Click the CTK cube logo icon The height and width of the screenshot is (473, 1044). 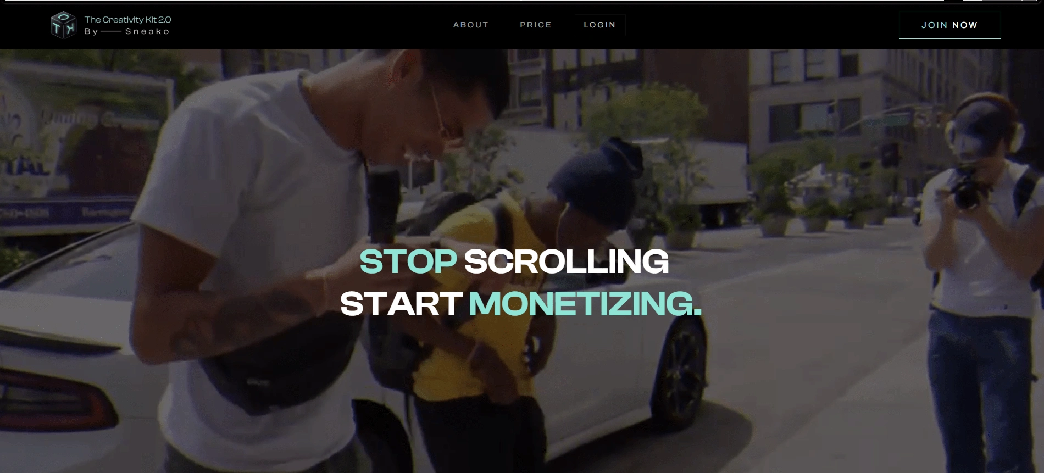[63, 25]
